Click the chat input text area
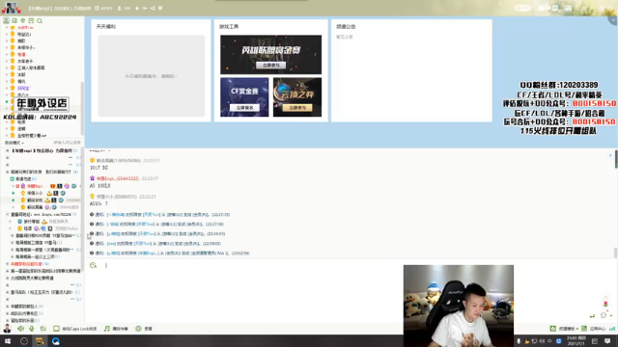The image size is (618, 347). 244,291
